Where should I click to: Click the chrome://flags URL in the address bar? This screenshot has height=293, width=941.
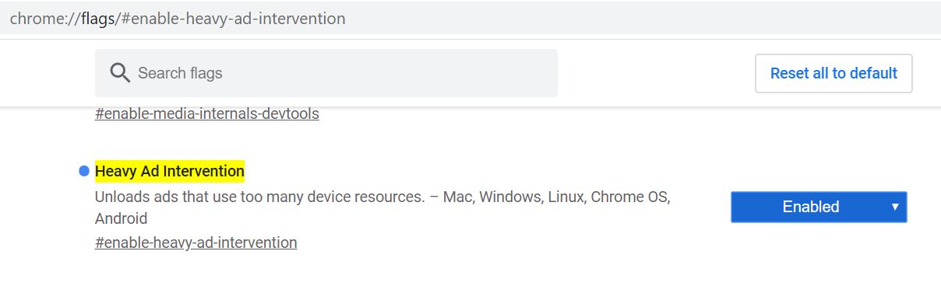point(178,18)
